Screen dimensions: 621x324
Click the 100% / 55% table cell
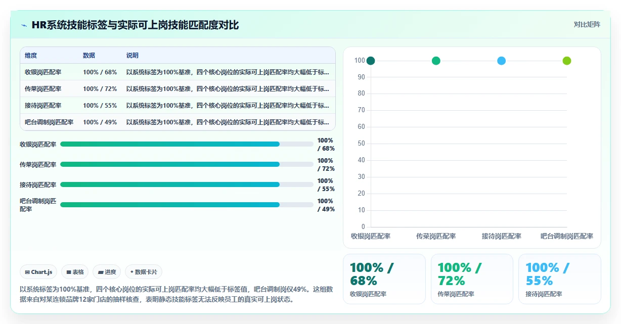[100, 106]
